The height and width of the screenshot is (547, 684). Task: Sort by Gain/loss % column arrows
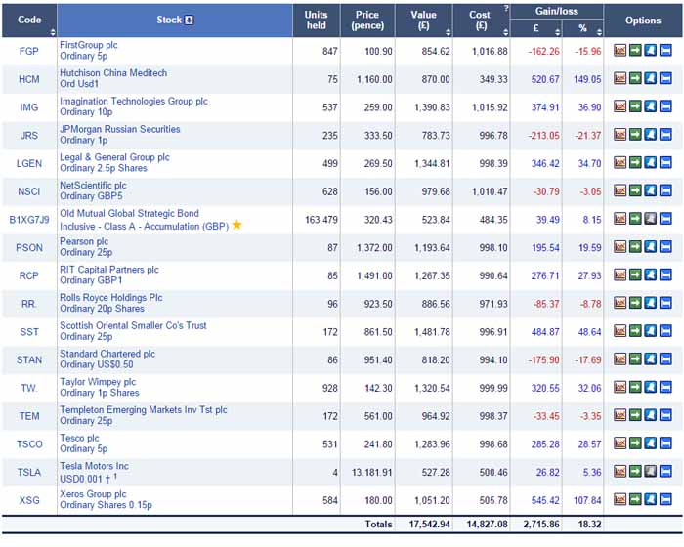(x=599, y=32)
